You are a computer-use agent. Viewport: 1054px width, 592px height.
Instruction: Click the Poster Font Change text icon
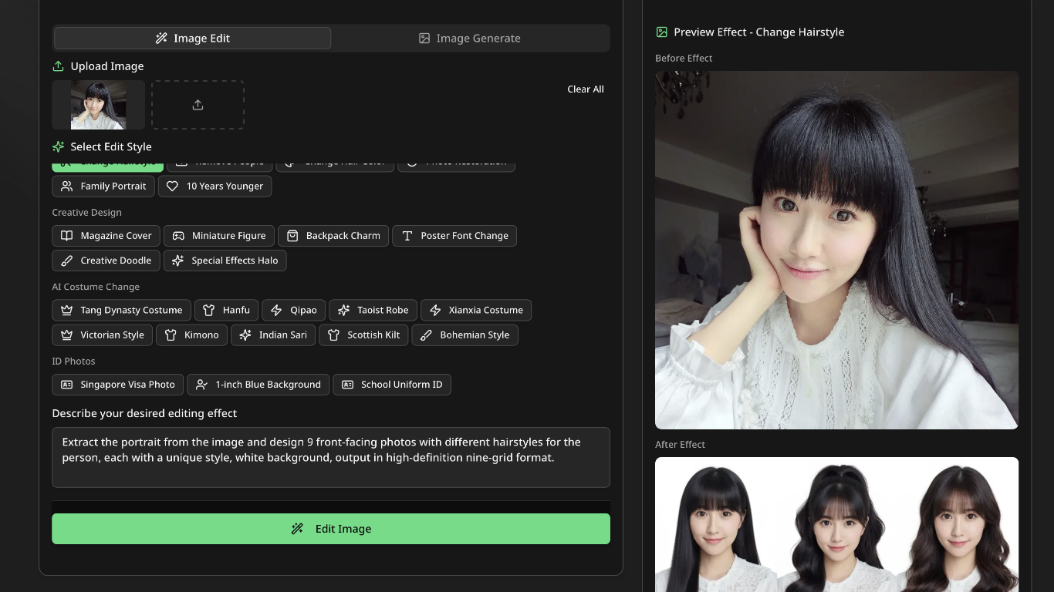(407, 236)
